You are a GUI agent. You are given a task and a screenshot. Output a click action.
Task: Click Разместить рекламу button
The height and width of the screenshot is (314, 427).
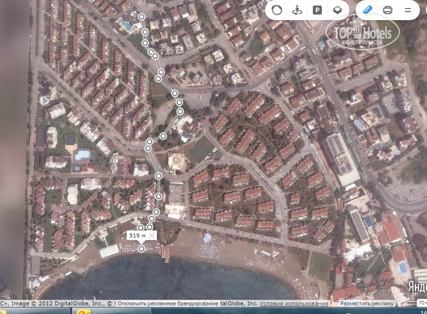(x=366, y=303)
